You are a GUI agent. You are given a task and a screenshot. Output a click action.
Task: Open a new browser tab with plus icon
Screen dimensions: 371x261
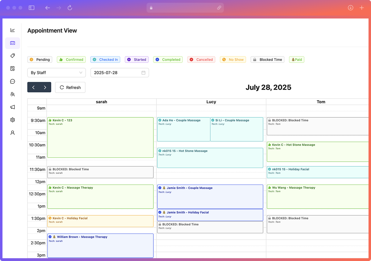tap(362, 8)
